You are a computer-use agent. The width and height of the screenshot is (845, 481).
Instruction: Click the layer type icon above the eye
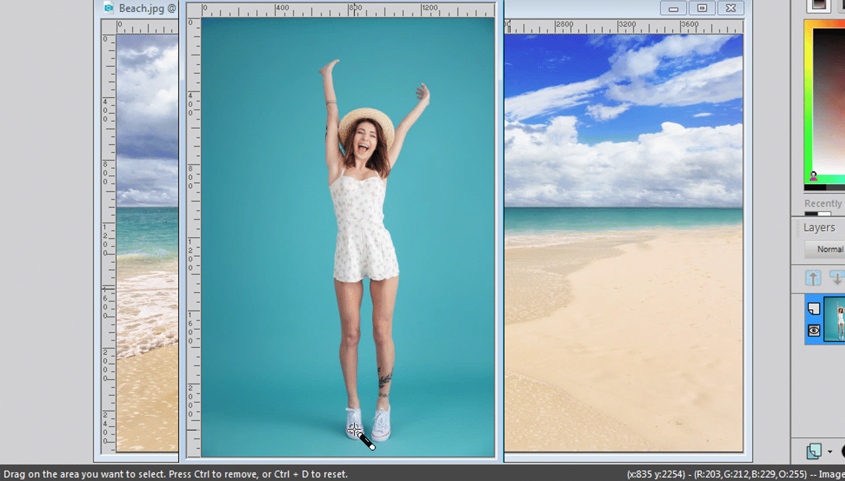814,309
